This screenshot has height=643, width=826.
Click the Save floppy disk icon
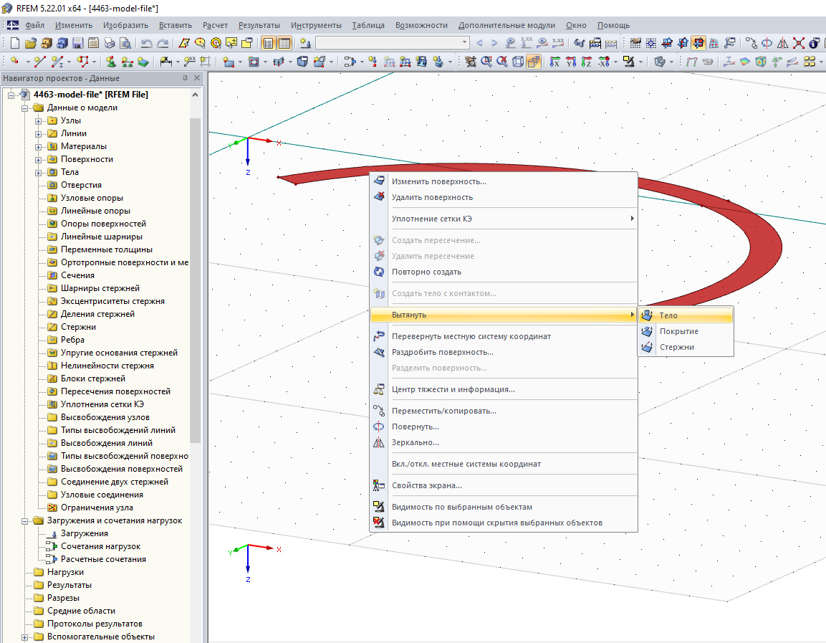78,43
